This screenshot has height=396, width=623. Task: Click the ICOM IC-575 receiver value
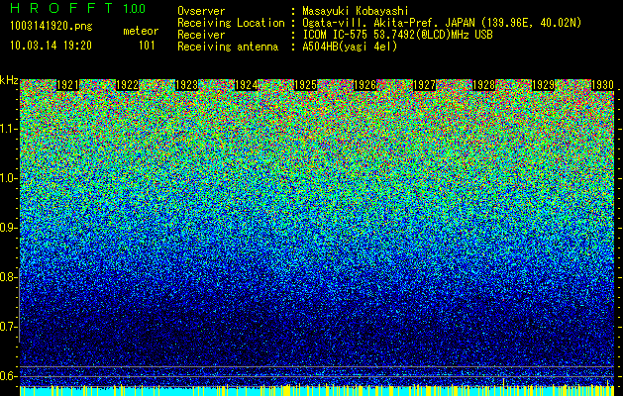[397, 35]
